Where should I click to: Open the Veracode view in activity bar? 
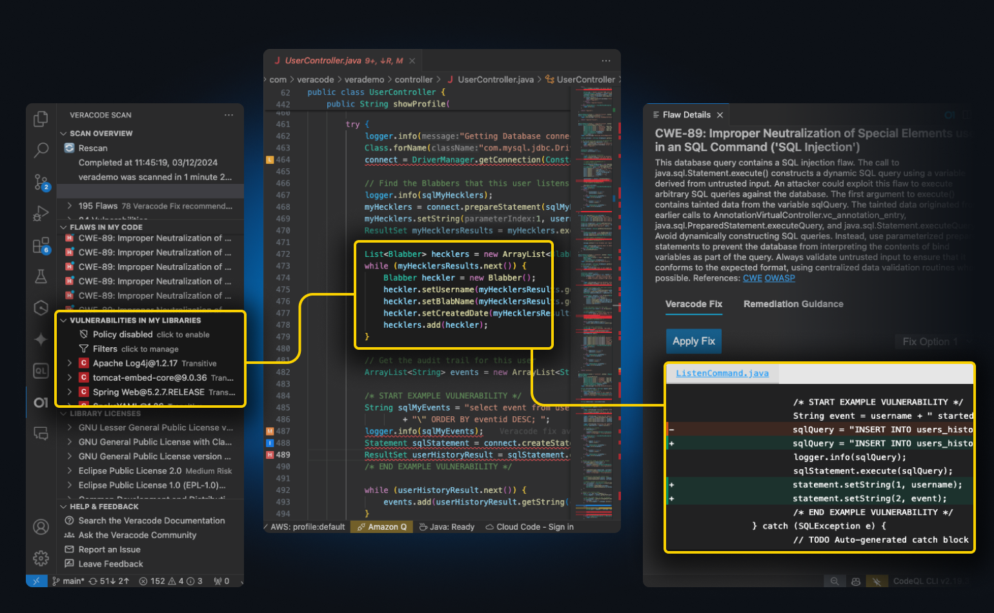41,403
